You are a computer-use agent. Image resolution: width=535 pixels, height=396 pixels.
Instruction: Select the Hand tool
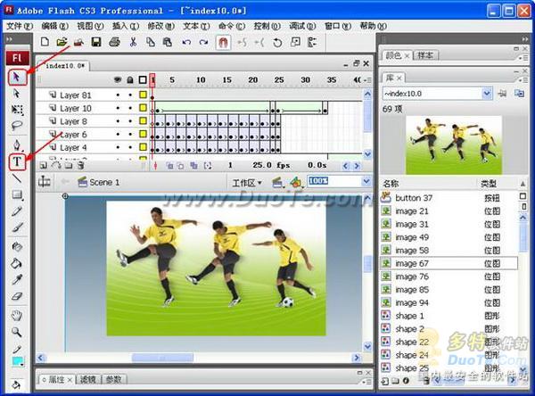click(17, 315)
